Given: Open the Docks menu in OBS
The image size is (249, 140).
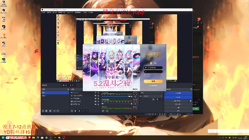Looking at the screenshot, I should pyautogui.click(x=62, y=12).
